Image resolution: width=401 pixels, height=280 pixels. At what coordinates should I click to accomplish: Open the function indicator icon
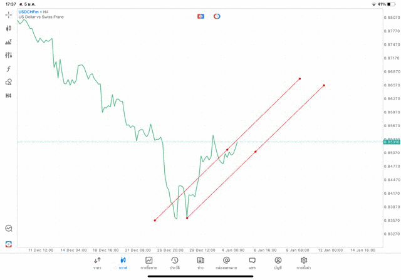(x=9, y=69)
